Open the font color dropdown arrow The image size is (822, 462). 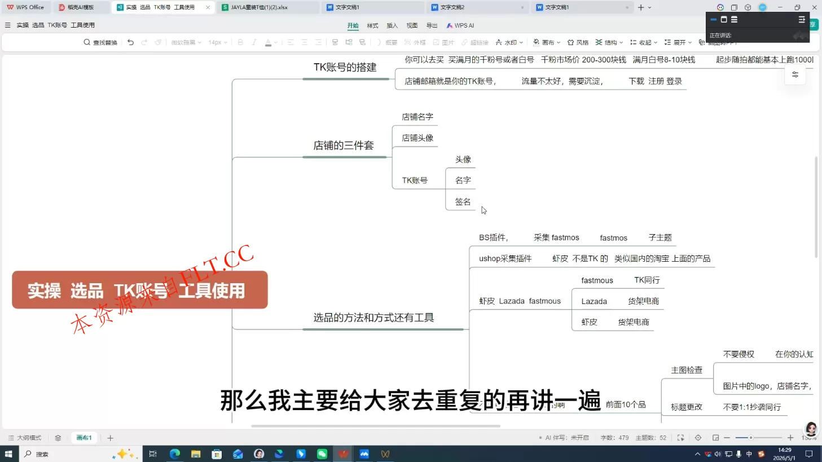[276, 42]
